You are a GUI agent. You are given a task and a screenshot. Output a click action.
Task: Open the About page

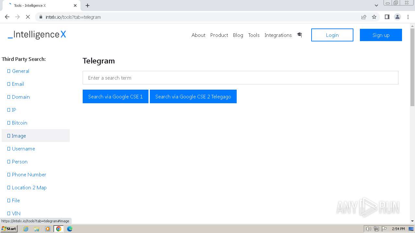pyautogui.click(x=198, y=35)
